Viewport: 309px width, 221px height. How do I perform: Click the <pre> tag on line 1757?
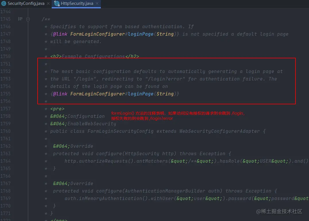click(x=57, y=109)
